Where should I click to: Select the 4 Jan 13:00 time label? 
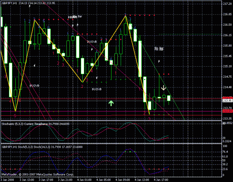[x=142, y=180]
